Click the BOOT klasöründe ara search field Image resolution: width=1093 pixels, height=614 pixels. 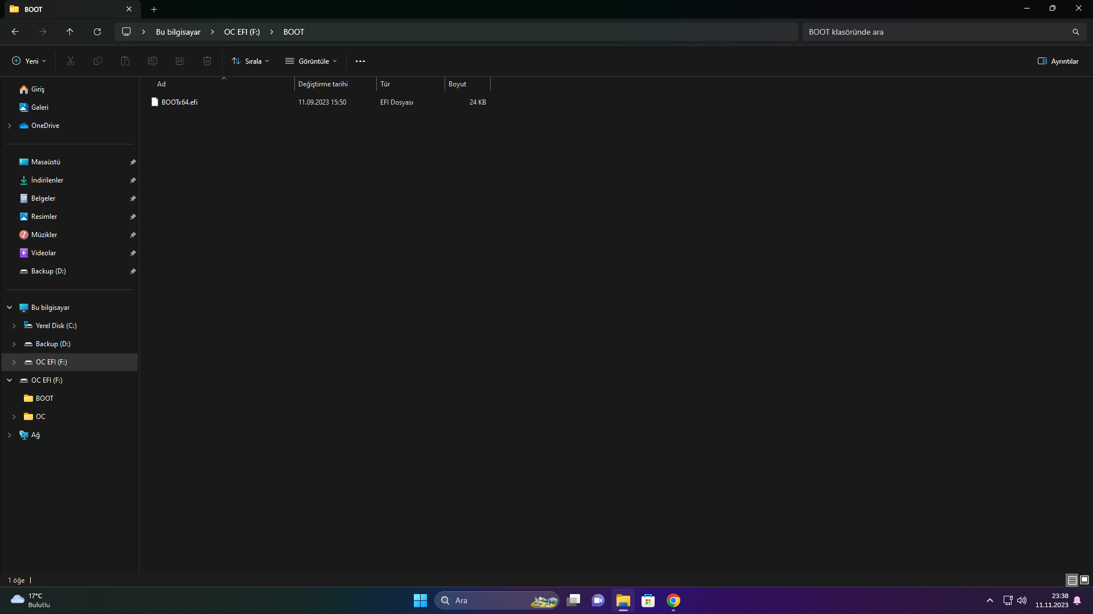[934, 32]
